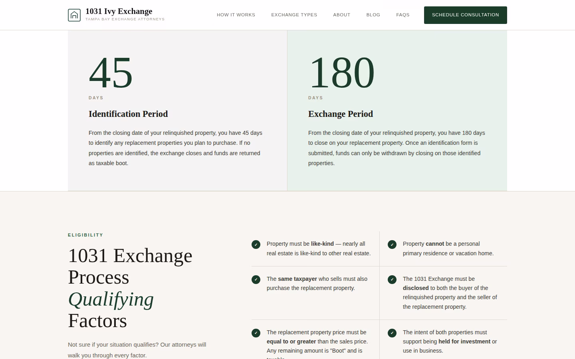Click check icon next to same taxpayer rule
575x359 pixels.
tap(256, 280)
